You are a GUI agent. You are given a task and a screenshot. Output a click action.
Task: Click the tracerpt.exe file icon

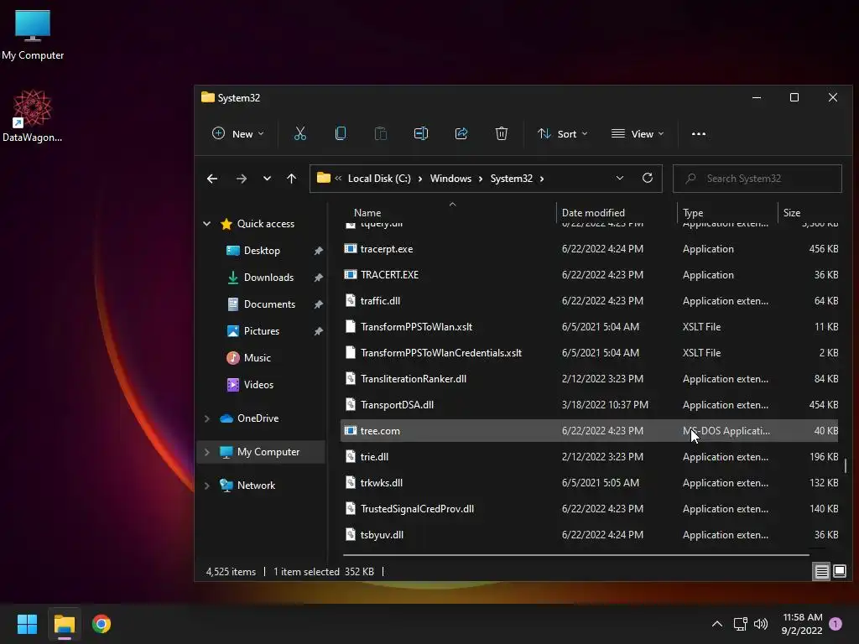pyautogui.click(x=350, y=248)
